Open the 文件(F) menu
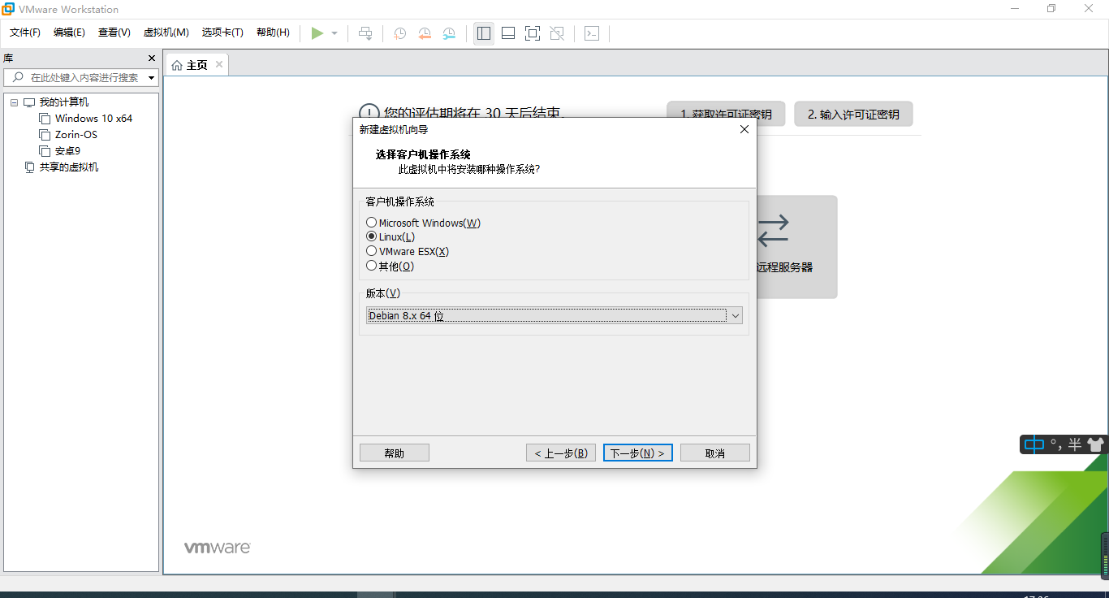The height and width of the screenshot is (598, 1109). click(25, 32)
